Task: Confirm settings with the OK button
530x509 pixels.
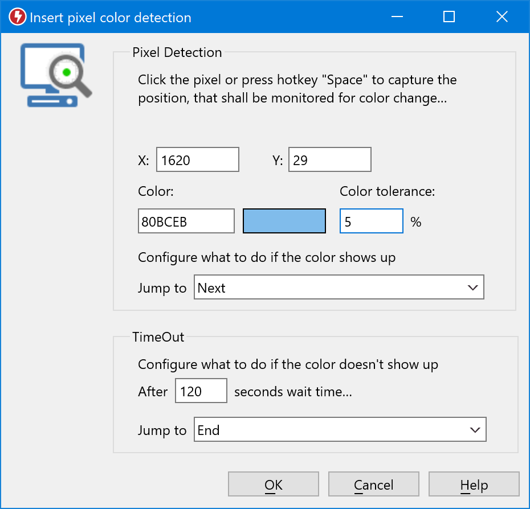Action: (273, 483)
